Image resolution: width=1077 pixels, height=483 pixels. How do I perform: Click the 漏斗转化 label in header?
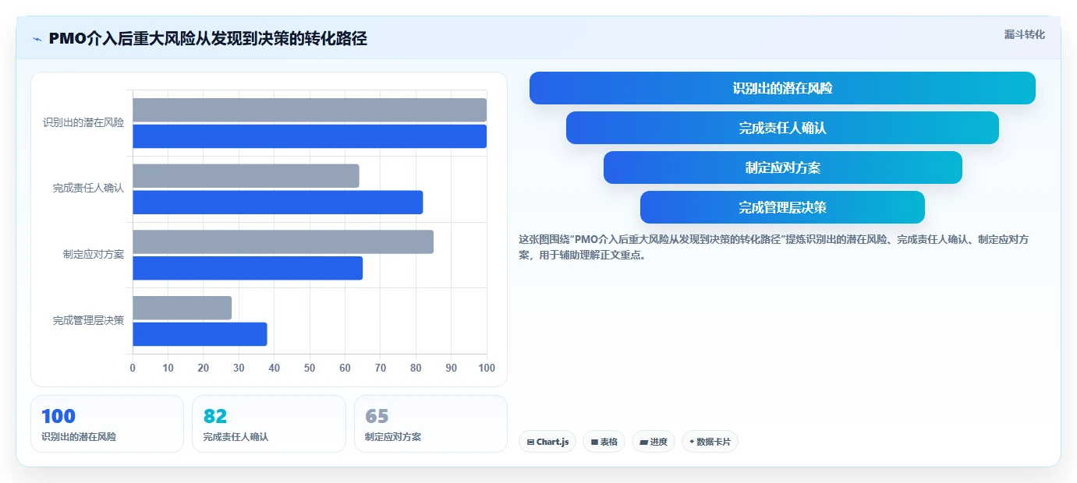[x=1024, y=34]
